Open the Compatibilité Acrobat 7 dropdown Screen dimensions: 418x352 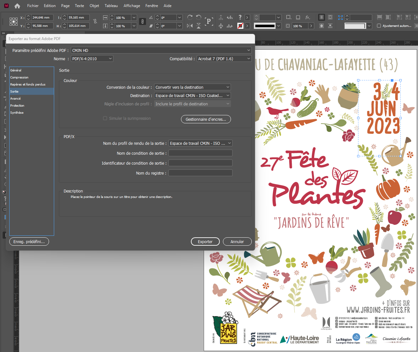[224, 58]
